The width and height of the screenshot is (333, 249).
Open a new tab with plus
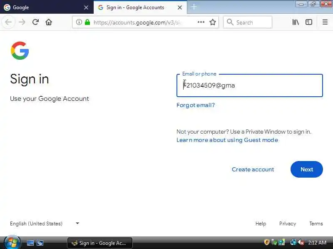click(x=194, y=7)
